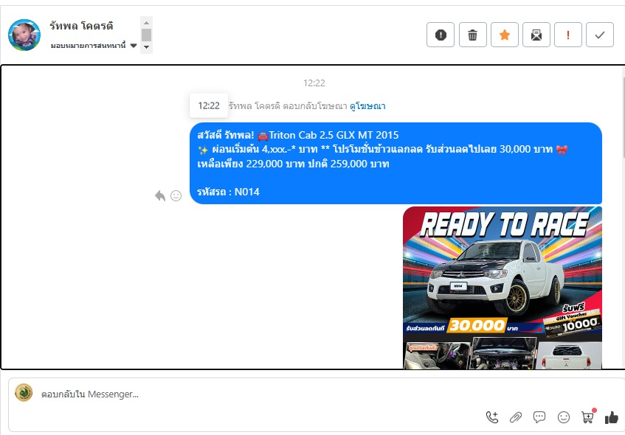
Task: Click the header scroll up arrow
Action: pos(146,23)
